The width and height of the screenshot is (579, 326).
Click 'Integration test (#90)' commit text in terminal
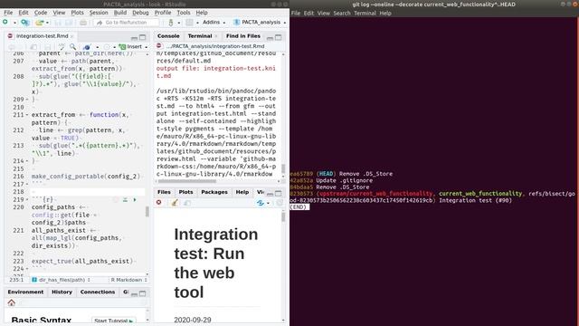tap(475, 200)
